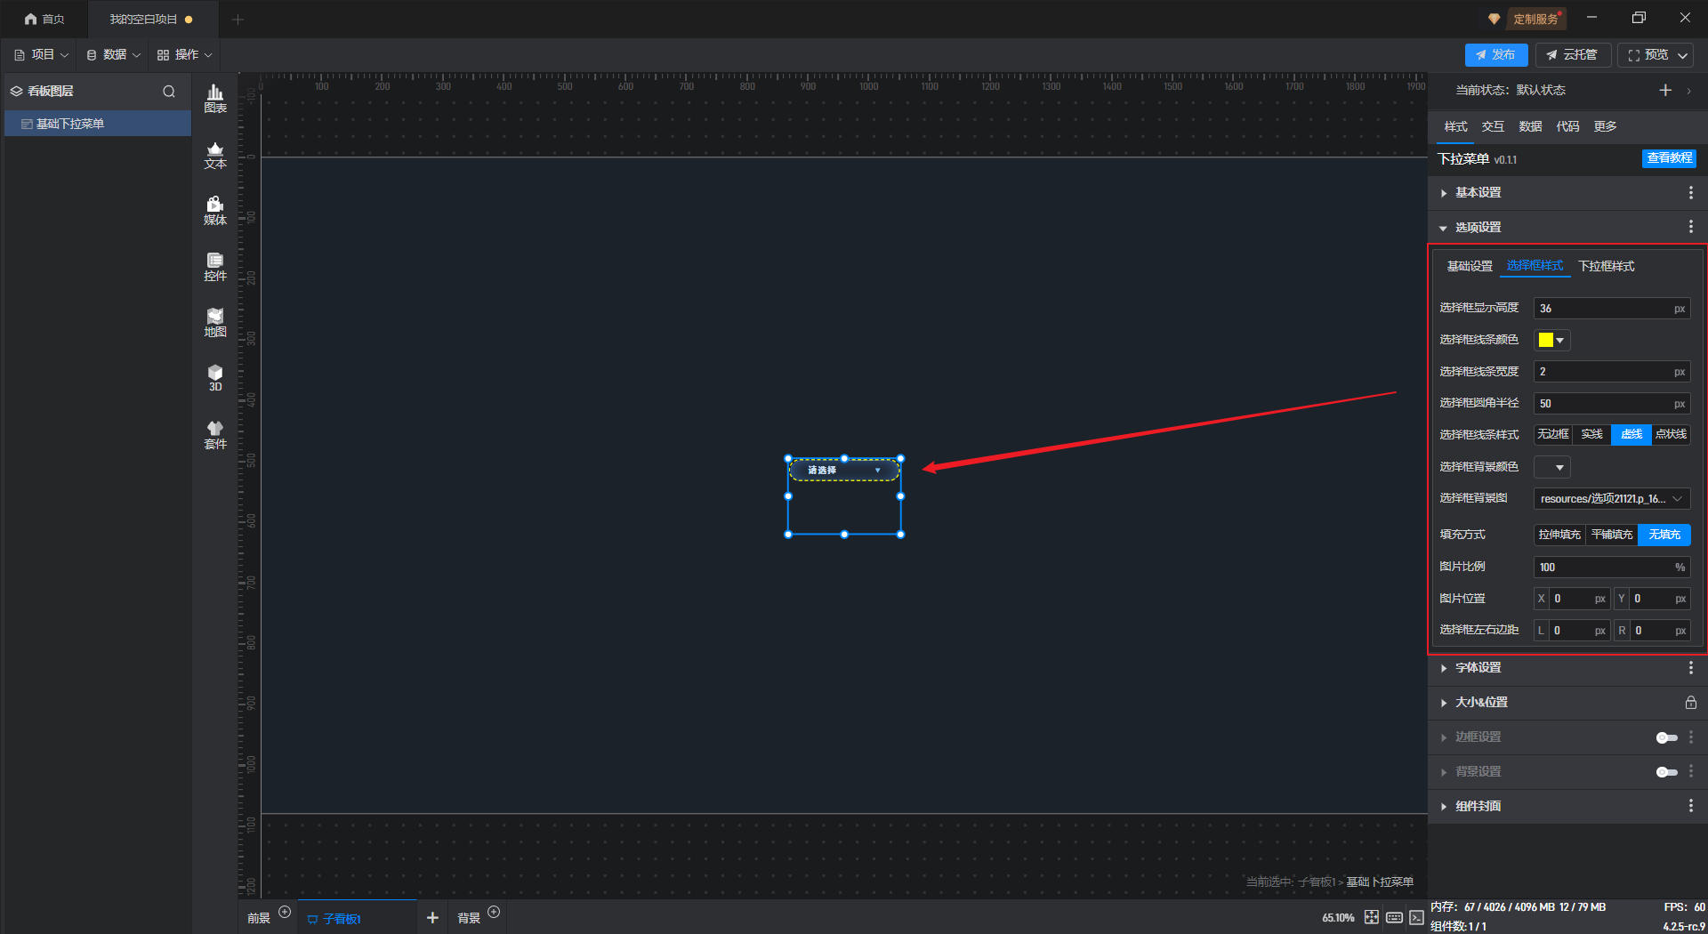Go to the 首页 home tab

pos(44,19)
